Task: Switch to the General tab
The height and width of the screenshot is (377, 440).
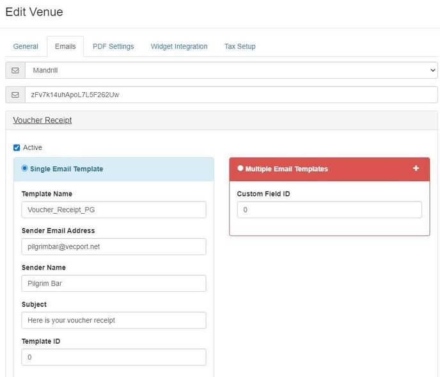Action: [x=26, y=46]
